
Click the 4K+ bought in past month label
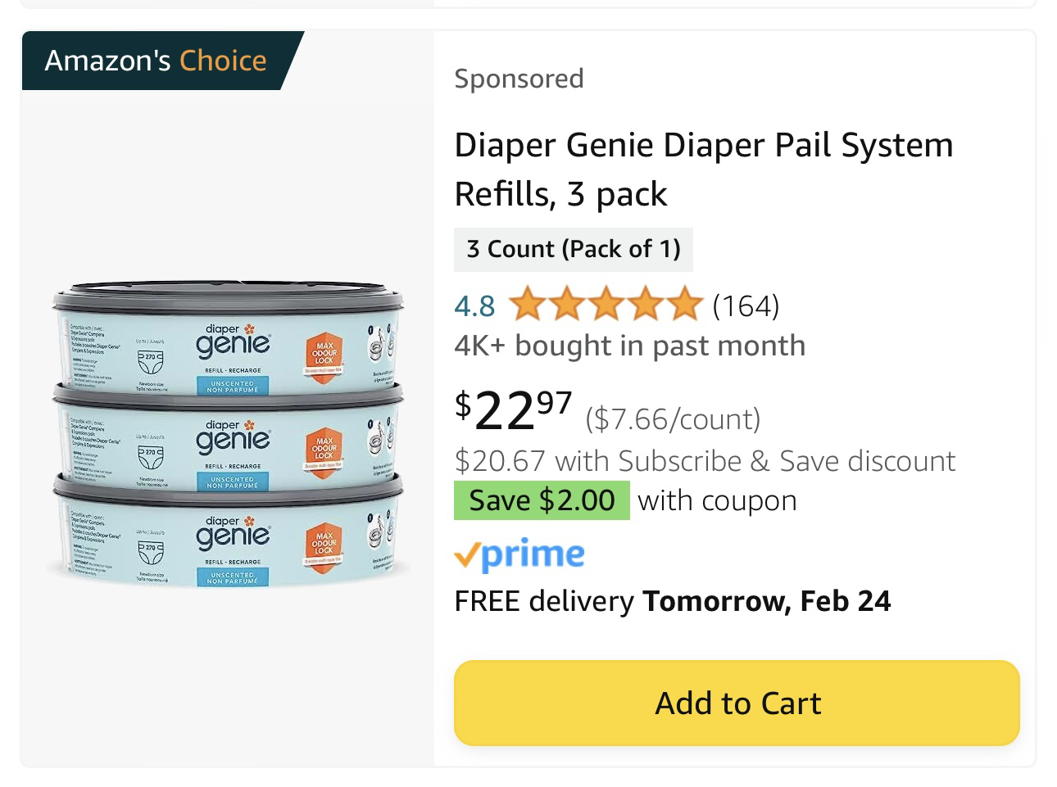(x=630, y=345)
